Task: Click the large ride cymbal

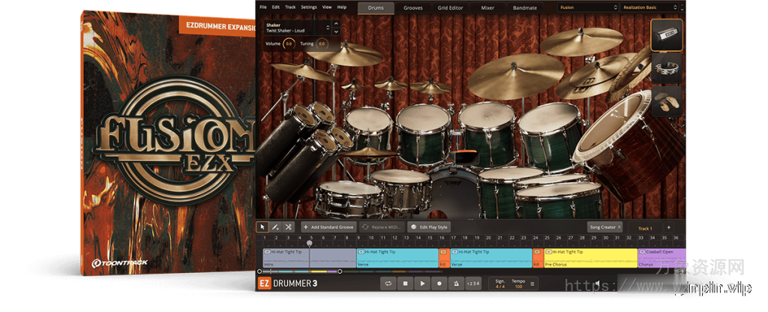Action: tap(515, 77)
